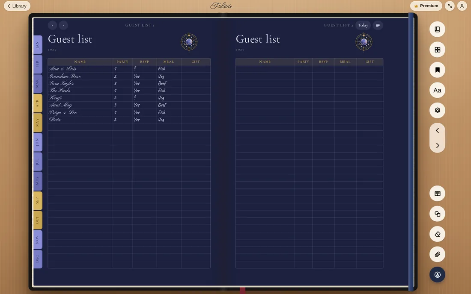471x294 pixels.
Task: Open the Premium upgrade button
Action: 426,6
